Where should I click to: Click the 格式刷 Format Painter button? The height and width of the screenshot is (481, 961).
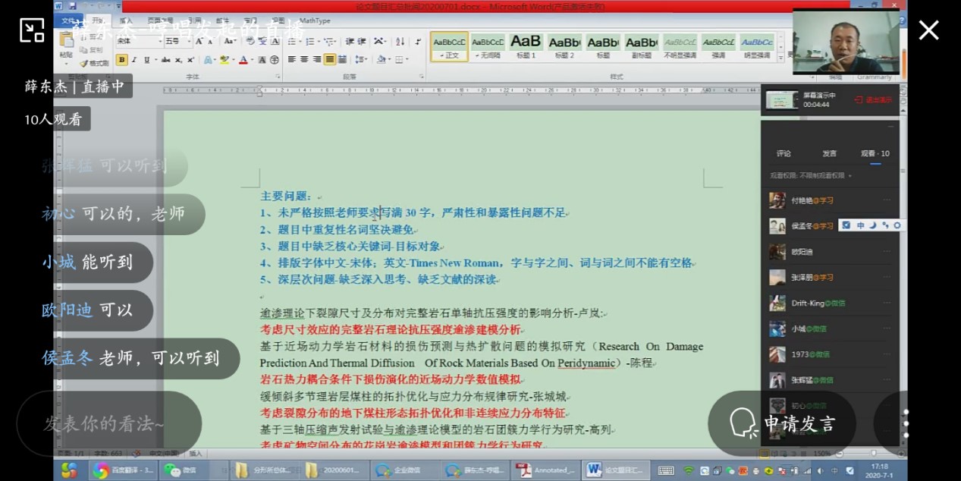tap(94, 63)
